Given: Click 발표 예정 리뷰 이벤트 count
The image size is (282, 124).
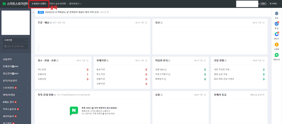Looking at the screenshot, I should coord(264,79).
